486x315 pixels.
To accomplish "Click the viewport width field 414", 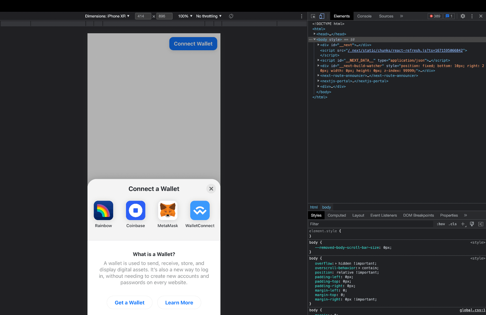I will pos(143,16).
